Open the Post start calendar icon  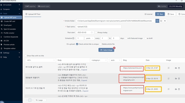92,32
